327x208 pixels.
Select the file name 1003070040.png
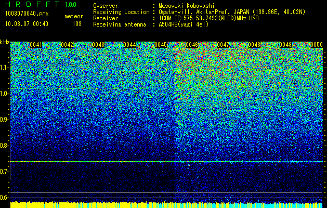coord(27,14)
